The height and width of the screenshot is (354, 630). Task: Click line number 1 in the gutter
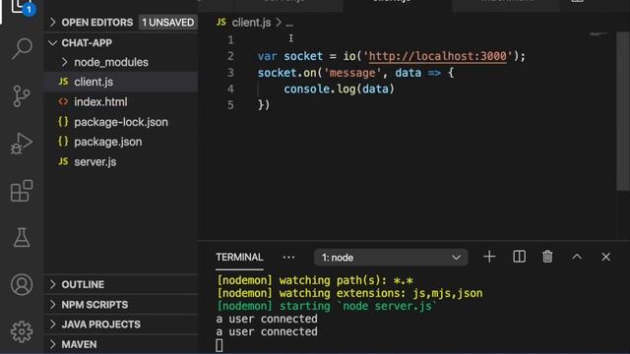click(230, 40)
